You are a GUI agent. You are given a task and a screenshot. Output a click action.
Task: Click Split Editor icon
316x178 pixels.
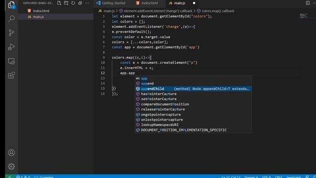pyautogui.click(x=308, y=3)
